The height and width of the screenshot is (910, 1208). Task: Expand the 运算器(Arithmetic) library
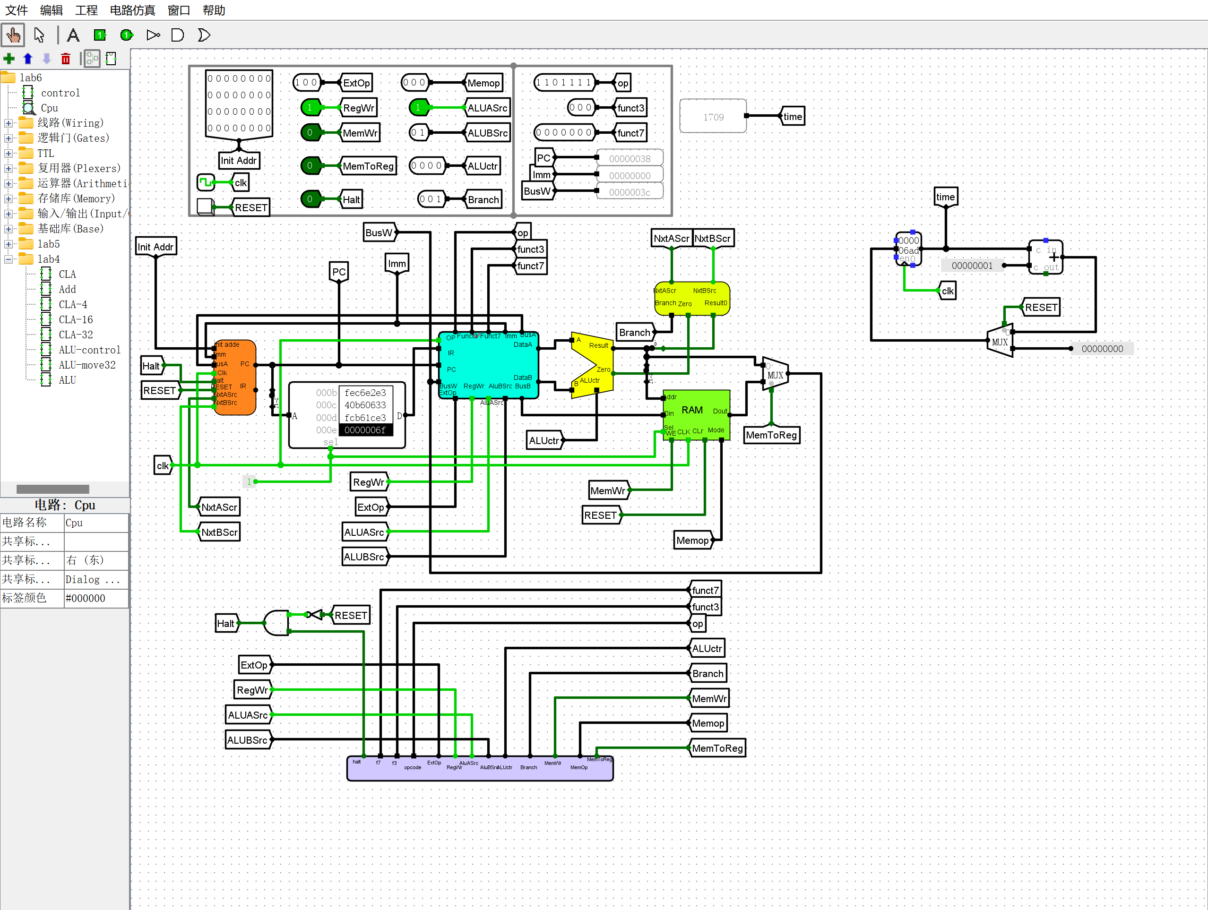pyautogui.click(x=8, y=184)
